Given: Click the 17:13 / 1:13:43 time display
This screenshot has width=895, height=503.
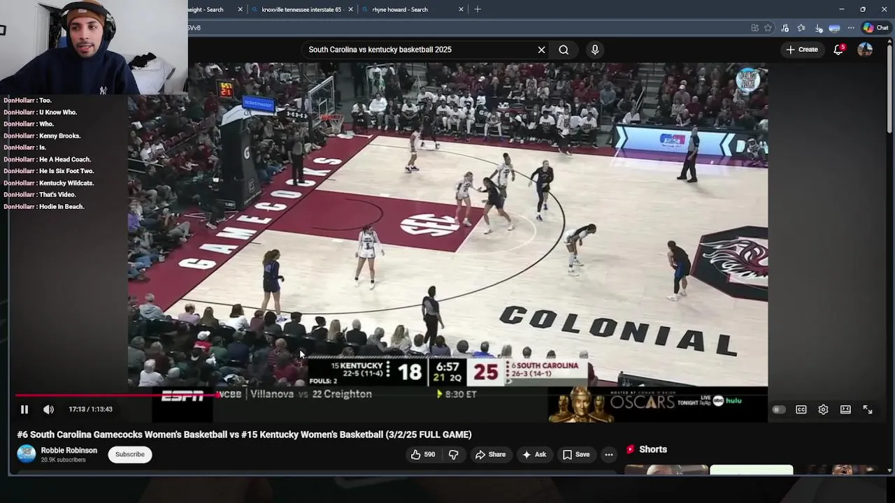Looking at the screenshot, I should (91, 409).
